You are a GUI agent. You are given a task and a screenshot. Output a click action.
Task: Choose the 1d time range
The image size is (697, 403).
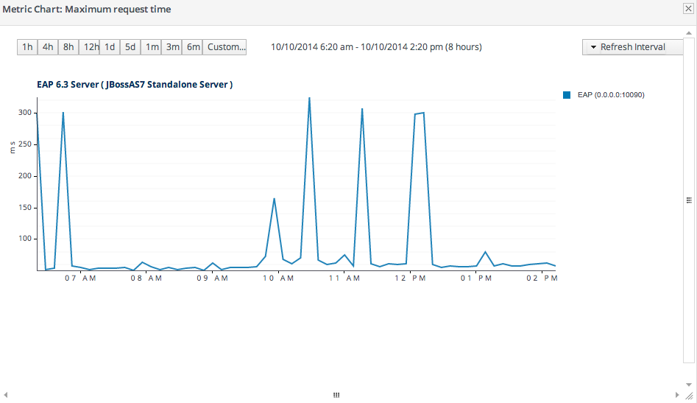(110, 47)
